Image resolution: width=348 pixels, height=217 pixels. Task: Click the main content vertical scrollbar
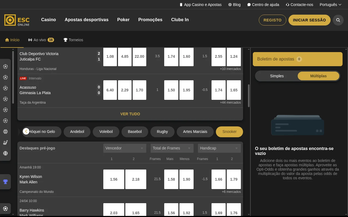pos(248,95)
